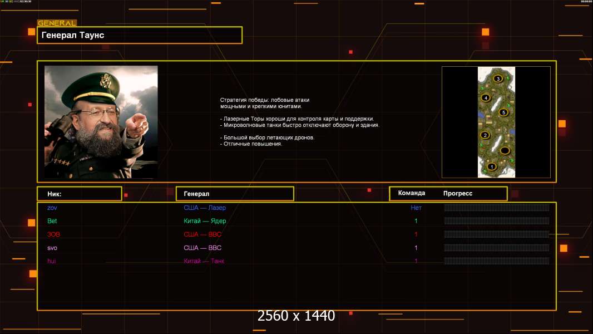Select player Bet in the list

52,221
